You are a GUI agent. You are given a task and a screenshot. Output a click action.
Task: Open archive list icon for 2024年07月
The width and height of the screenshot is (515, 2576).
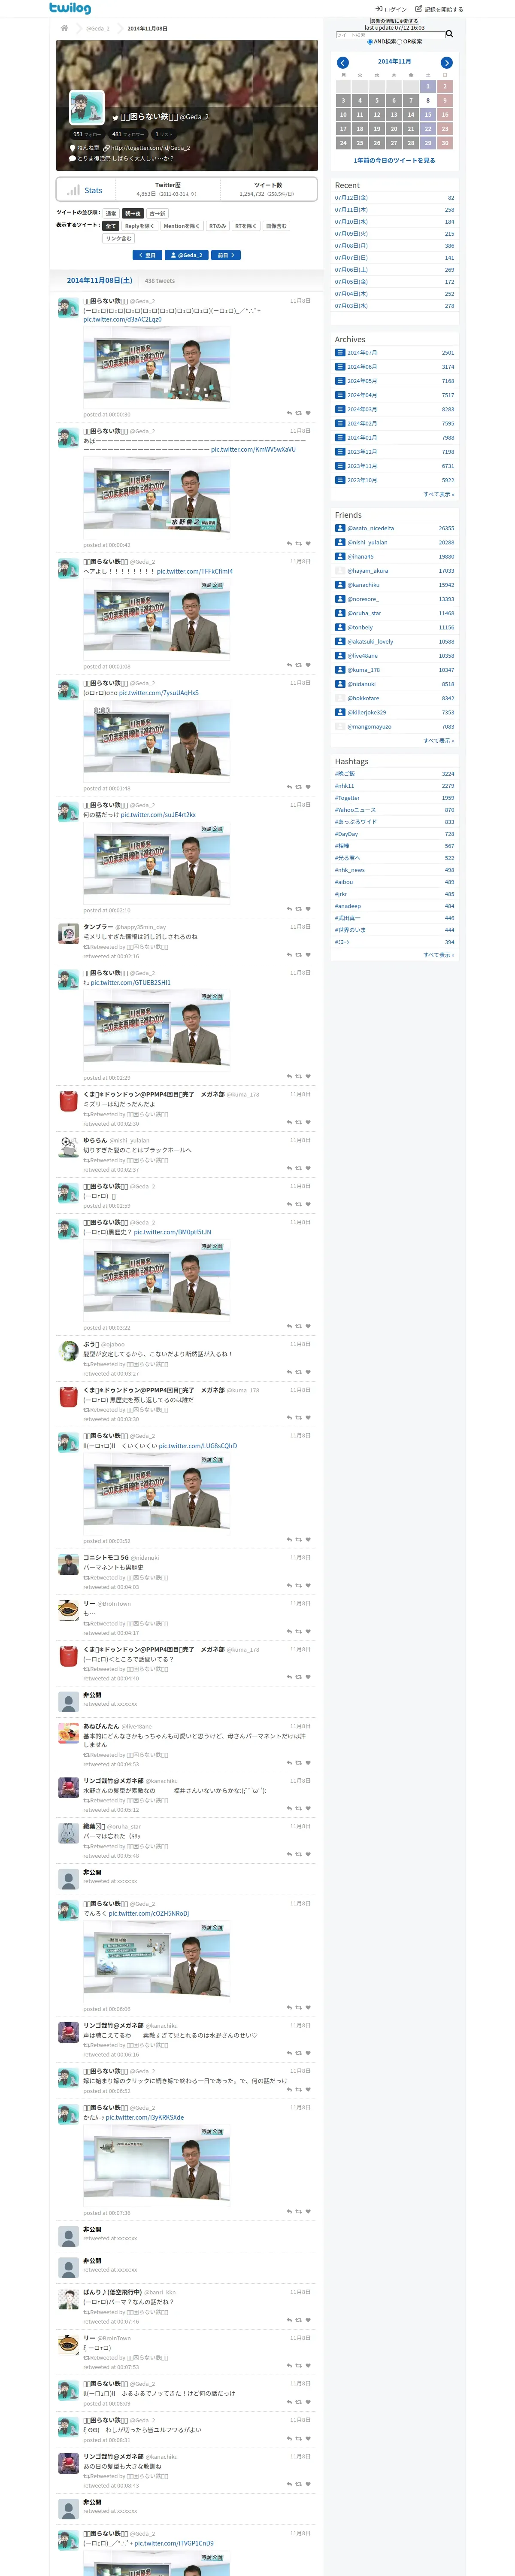(340, 353)
